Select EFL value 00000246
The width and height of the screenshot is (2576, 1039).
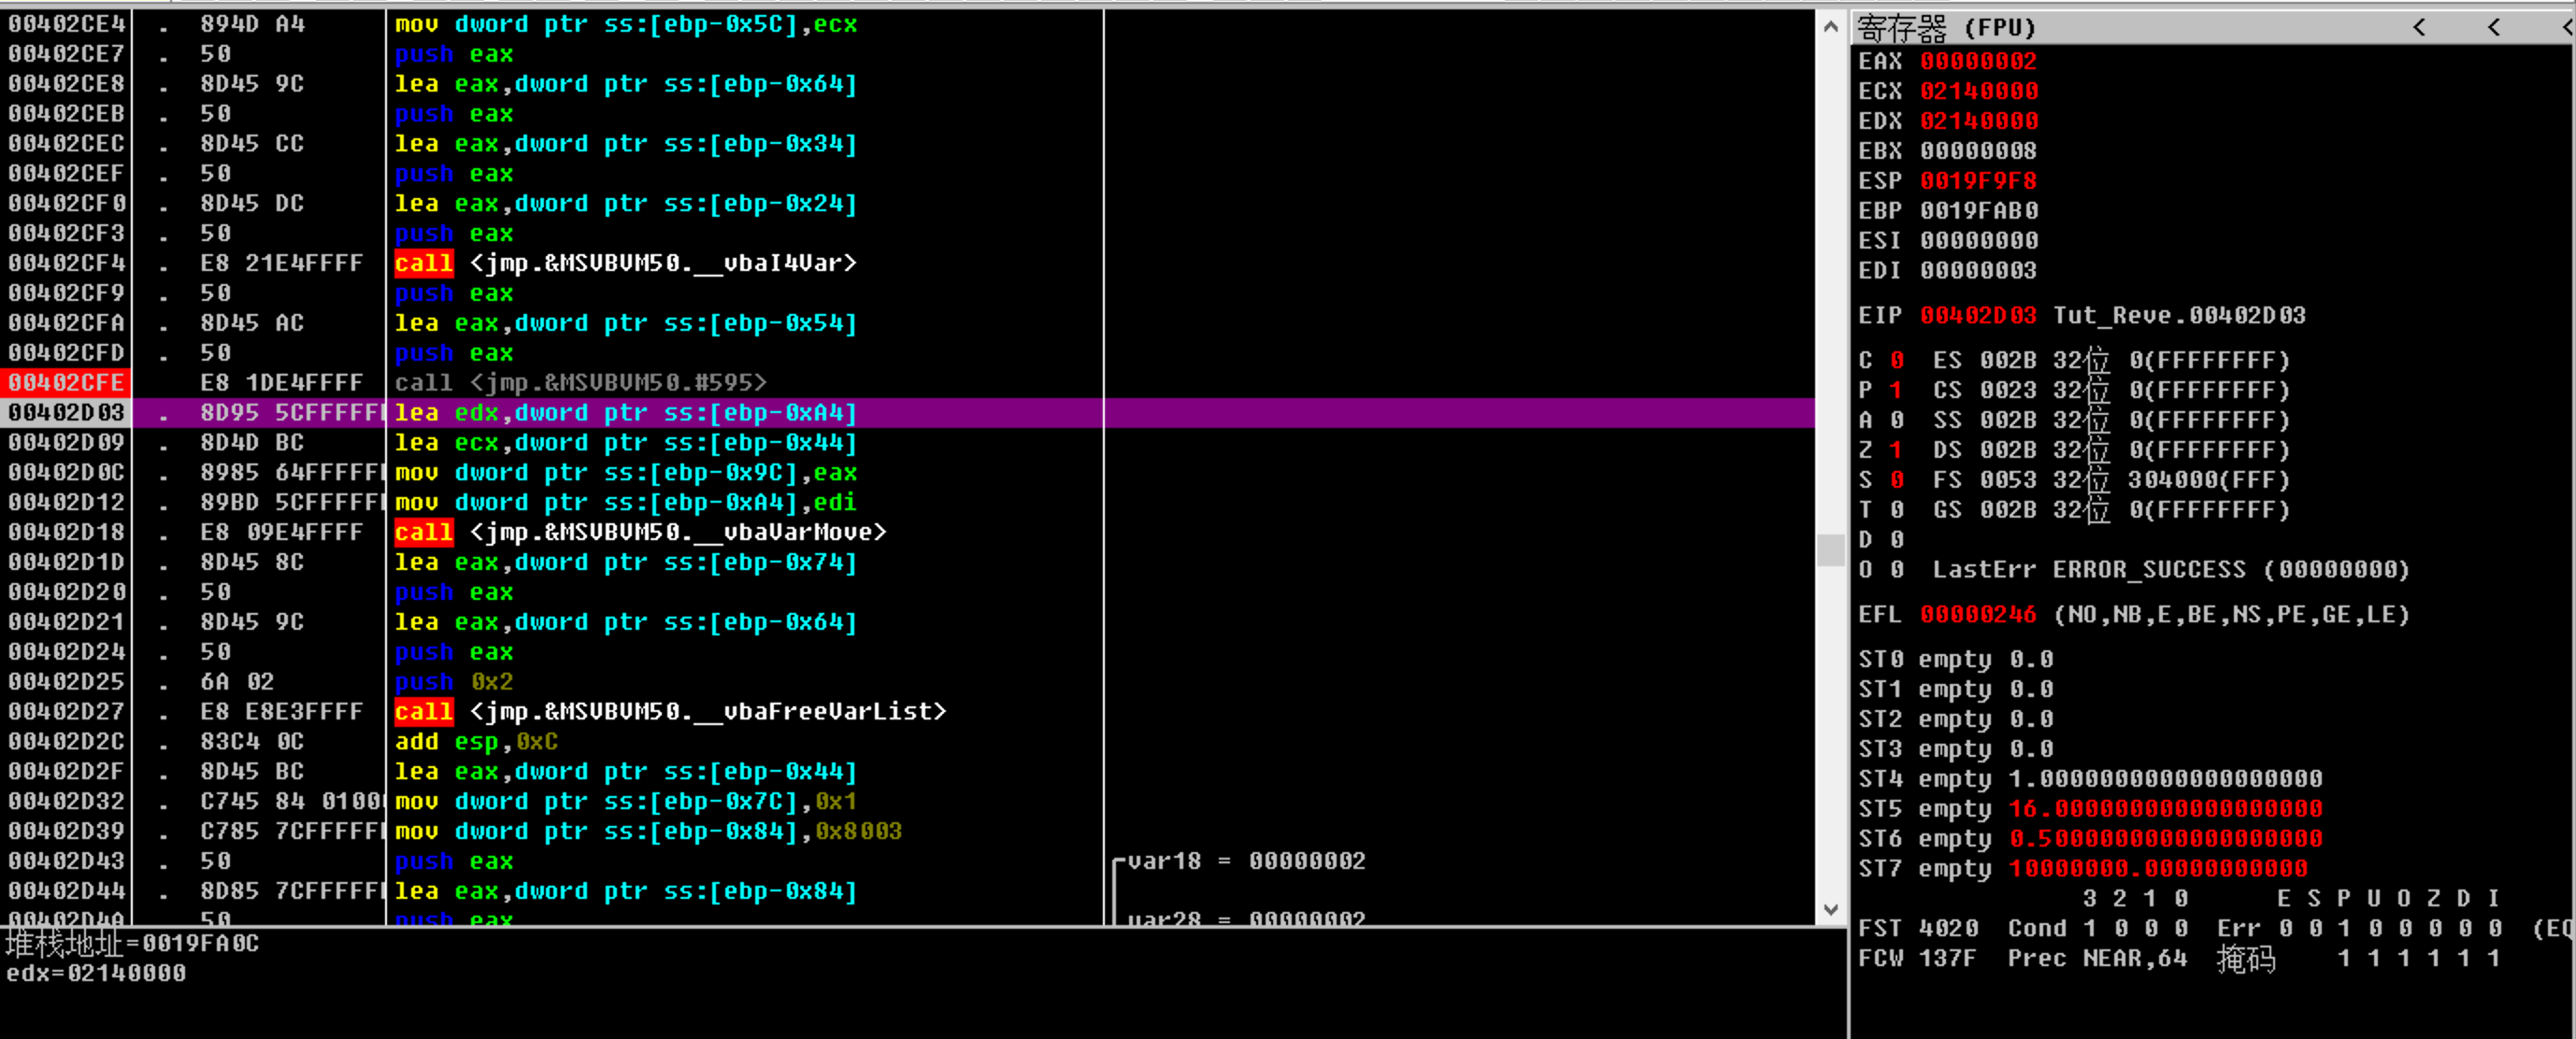pyautogui.click(x=1978, y=614)
